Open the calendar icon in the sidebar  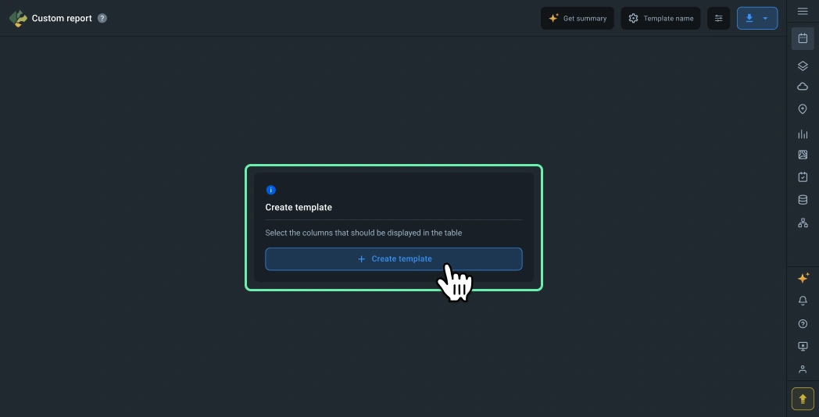click(x=803, y=38)
